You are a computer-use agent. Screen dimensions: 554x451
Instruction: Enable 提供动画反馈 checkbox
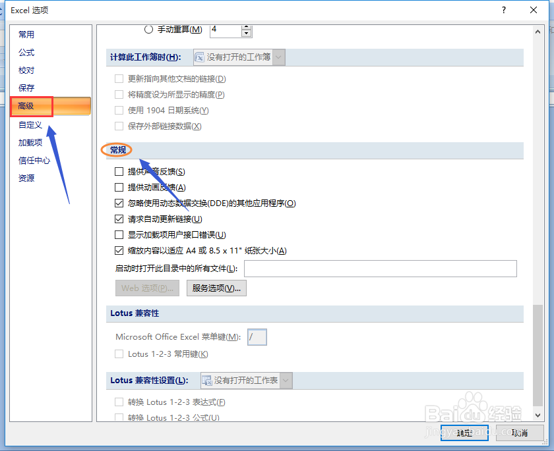click(x=119, y=187)
